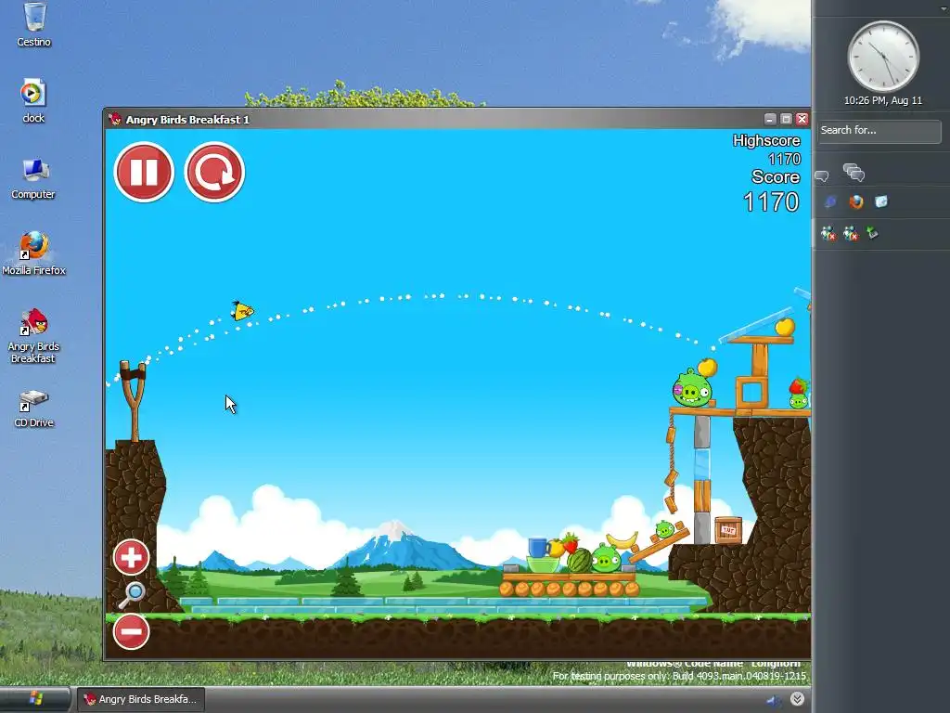
Task: Click the game icon in the title bar
Action: 115,119
